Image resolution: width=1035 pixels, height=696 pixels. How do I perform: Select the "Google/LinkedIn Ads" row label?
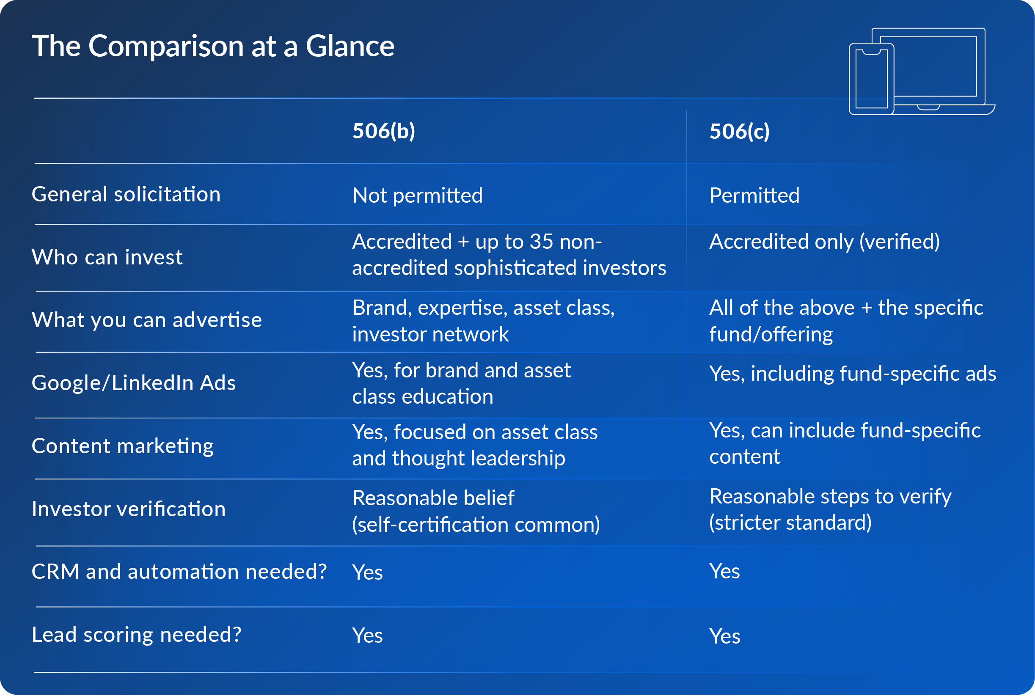(133, 383)
